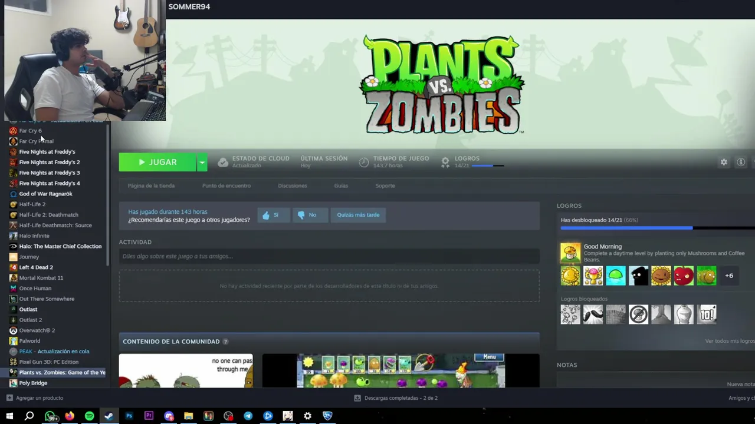
Task: Open Photoshop from taskbar
Action: [129, 416]
